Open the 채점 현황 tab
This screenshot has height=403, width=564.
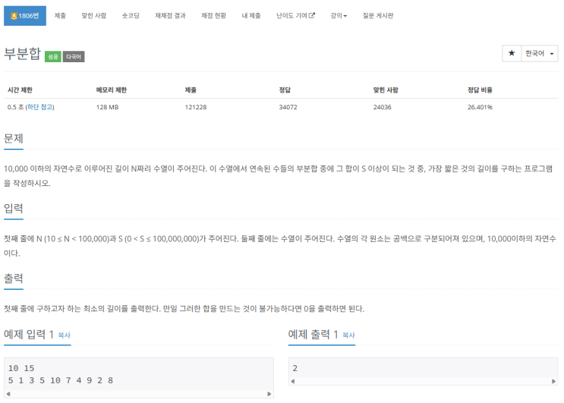tap(213, 16)
